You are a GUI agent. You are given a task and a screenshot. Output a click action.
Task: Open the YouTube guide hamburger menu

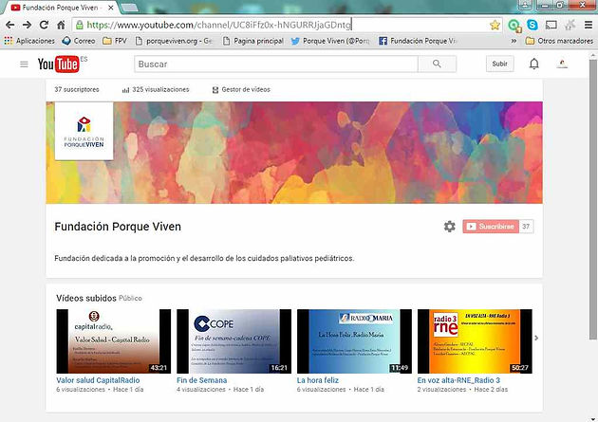[x=24, y=64]
